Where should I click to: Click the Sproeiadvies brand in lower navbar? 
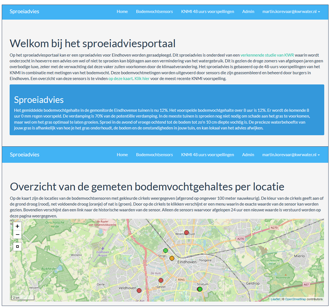pos(24,155)
